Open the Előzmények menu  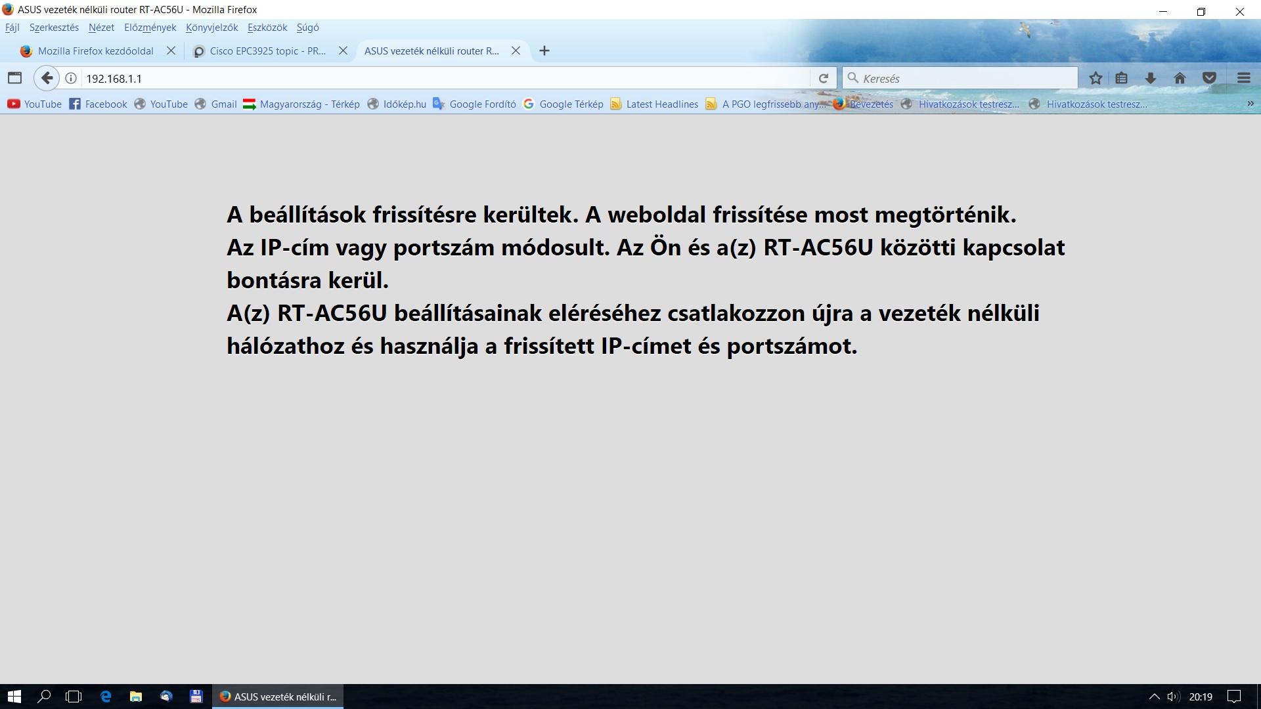tap(150, 28)
